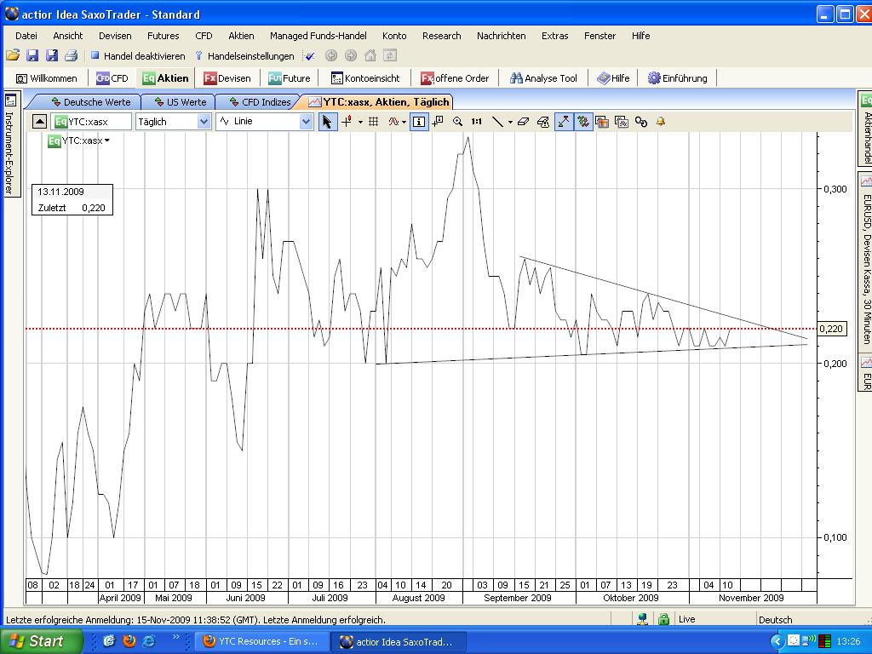Select the crosshair cursor tool
Viewport: 872px width, 654px height.
pyautogui.click(x=346, y=122)
